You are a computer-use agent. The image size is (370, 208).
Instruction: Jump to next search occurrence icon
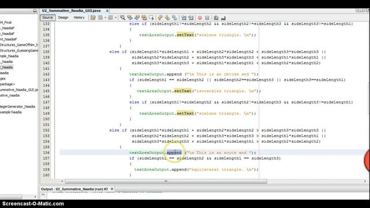pyautogui.click(x=137, y=18)
